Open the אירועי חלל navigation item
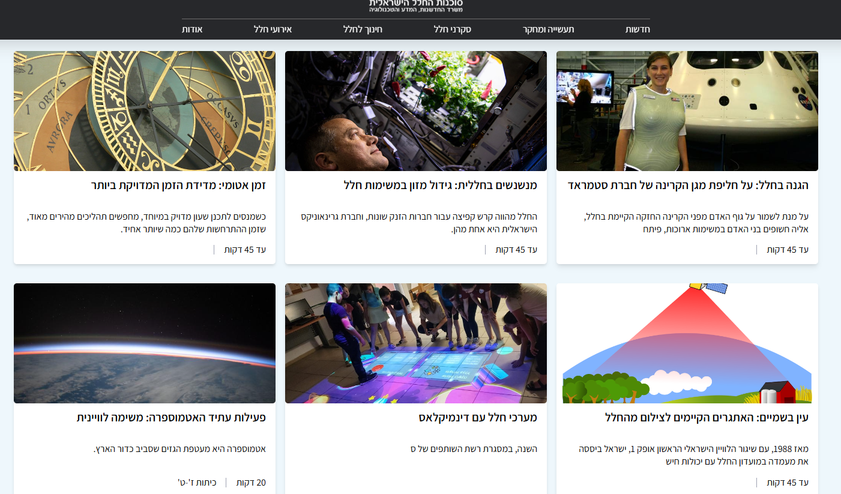The width and height of the screenshot is (841, 494). (273, 29)
